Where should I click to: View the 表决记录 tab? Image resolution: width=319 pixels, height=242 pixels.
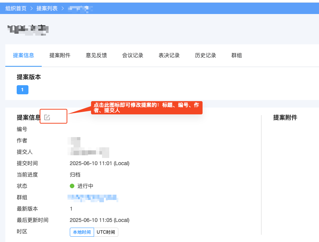[x=169, y=55]
